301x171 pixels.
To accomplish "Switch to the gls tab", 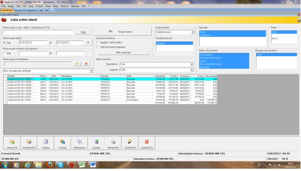I will 41,10.
